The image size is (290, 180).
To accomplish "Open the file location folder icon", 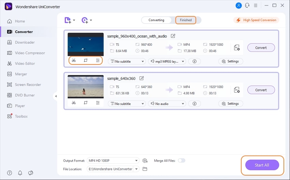I will point(145,169).
